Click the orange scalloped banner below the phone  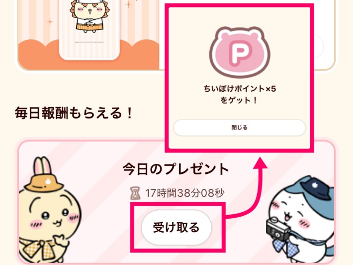click(89, 55)
